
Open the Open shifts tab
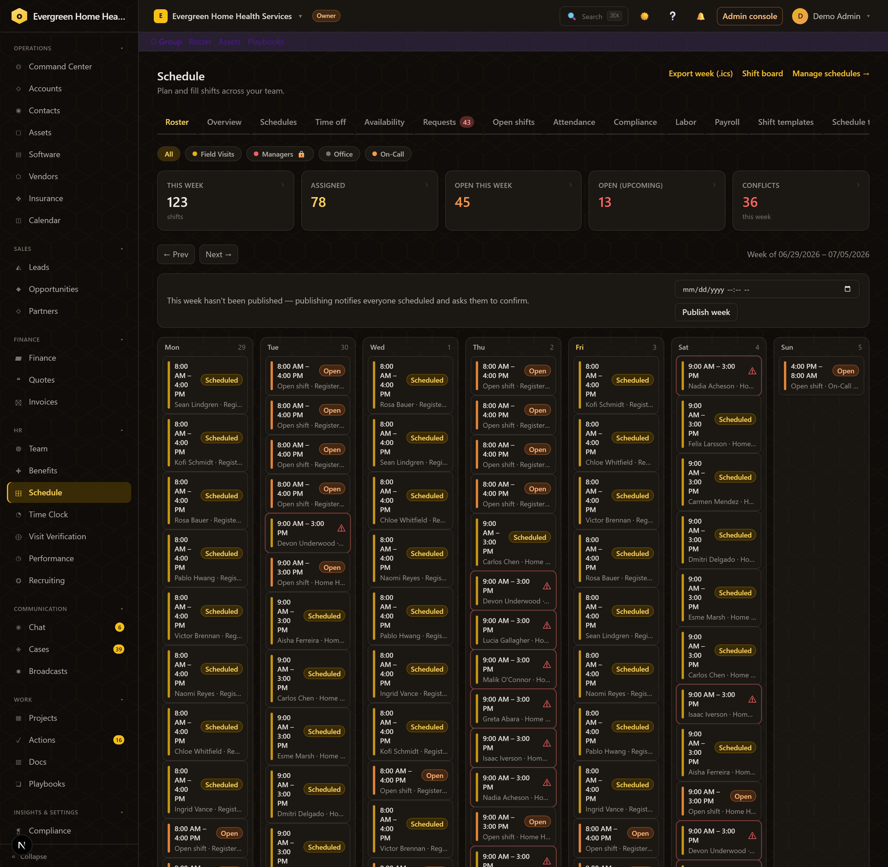[x=513, y=122]
